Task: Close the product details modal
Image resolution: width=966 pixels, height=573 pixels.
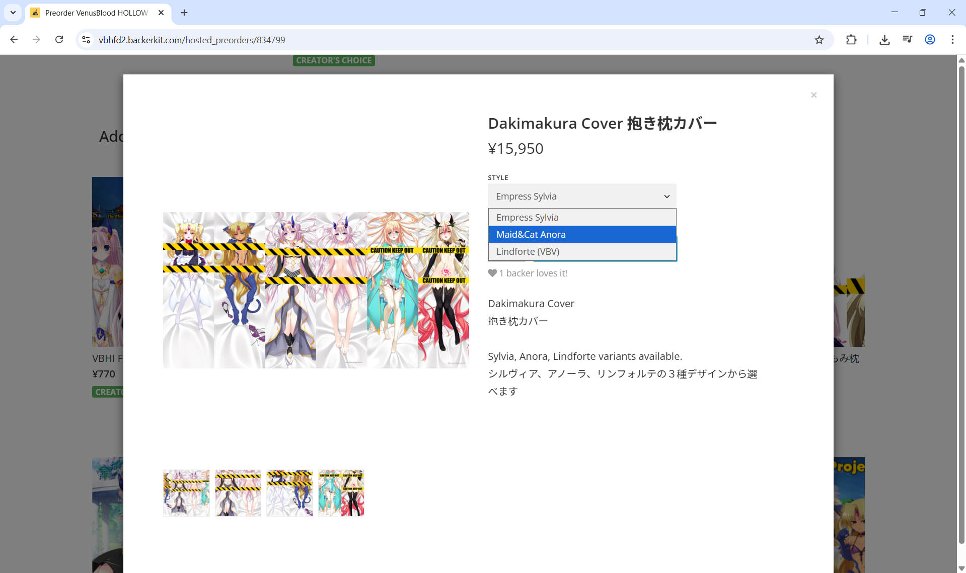Action: click(x=813, y=95)
